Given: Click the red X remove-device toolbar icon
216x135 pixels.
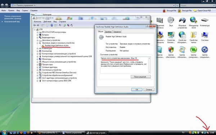Looking at the screenshot, I should click(x=68, y=25).
